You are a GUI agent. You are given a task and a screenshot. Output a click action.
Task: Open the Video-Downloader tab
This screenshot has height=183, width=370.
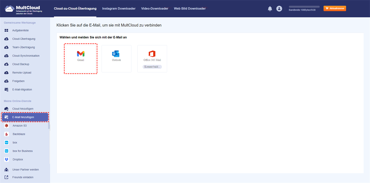point(155,9)
